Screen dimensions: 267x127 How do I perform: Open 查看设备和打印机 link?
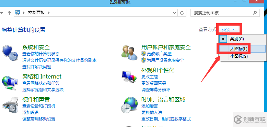[39, 106]
